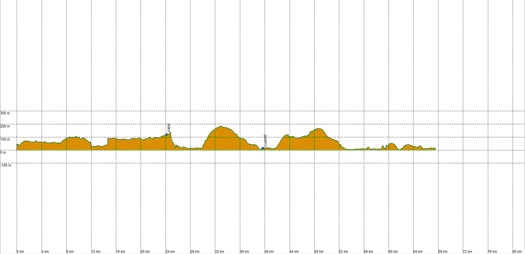Viewport: 525px width, 254px height.
Task: Click the 0 km distance axis label
Action: point(20,252)
